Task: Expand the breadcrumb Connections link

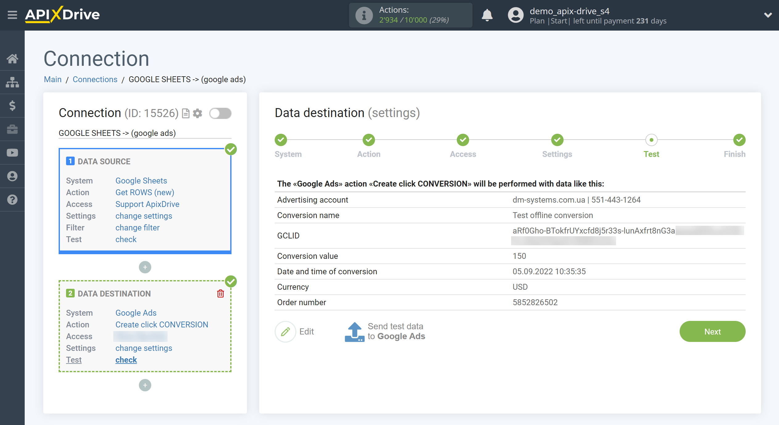Action: (x=95, y=79)
